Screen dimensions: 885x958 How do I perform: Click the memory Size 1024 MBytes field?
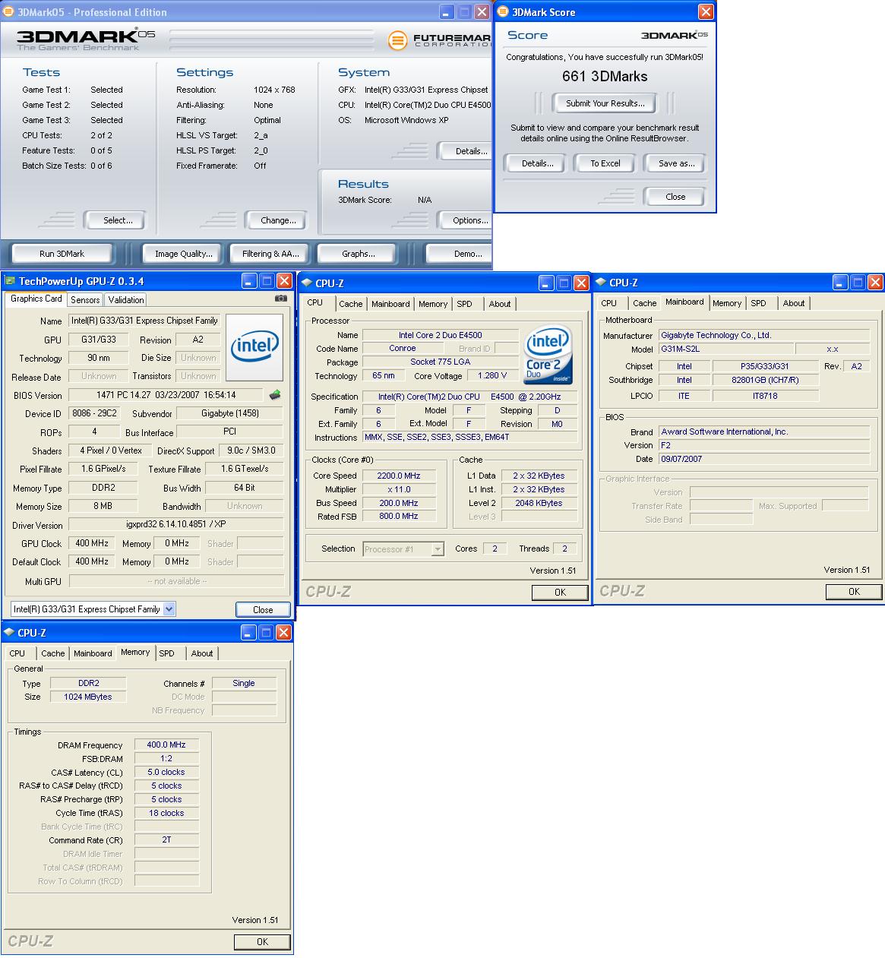(x=88, y=697)
